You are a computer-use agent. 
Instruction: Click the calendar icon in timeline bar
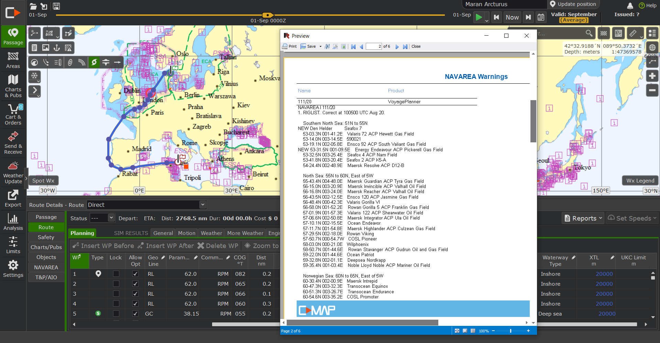[541, 17]
